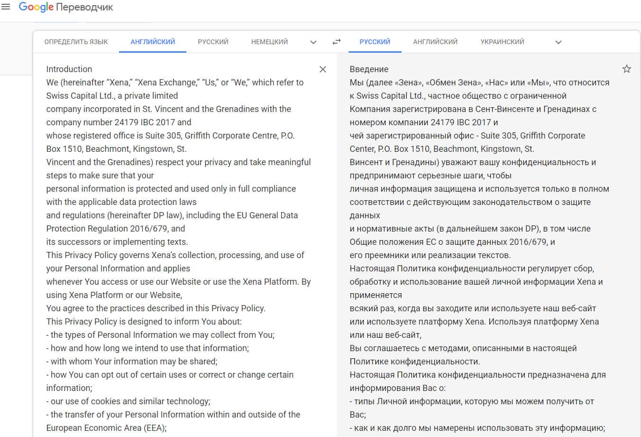Expand more target languages dropdown

tap(559, 42)
